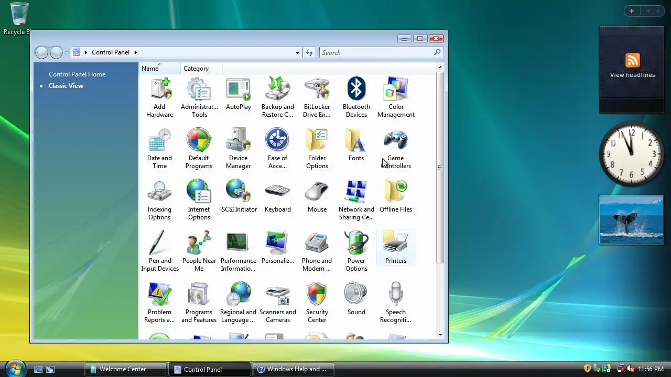Viewport: 671px width, 377px height.
Task: Open Folder Options
Action: 317,149
